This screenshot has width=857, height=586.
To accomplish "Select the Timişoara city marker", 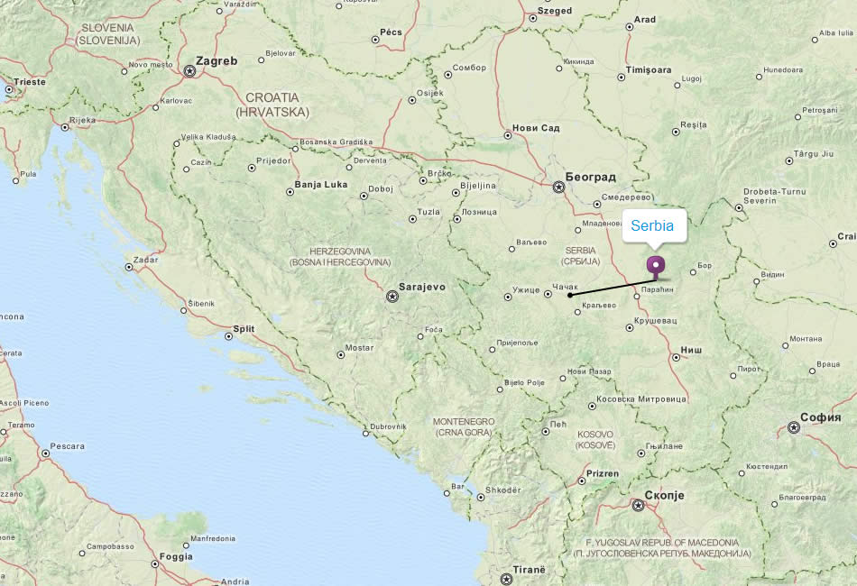I will (621, 78).
